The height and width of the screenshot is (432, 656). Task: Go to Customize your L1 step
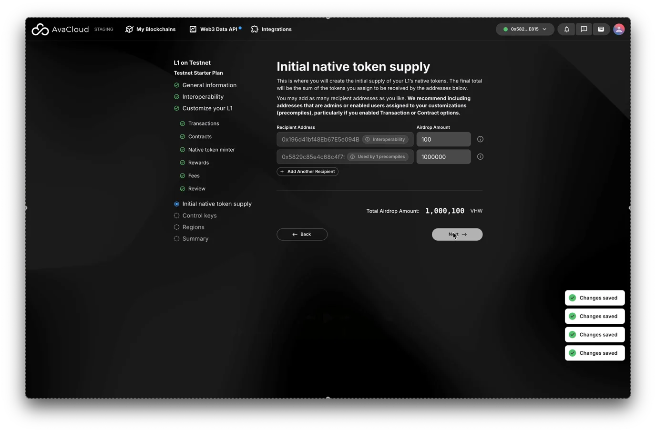coord(207,108)
